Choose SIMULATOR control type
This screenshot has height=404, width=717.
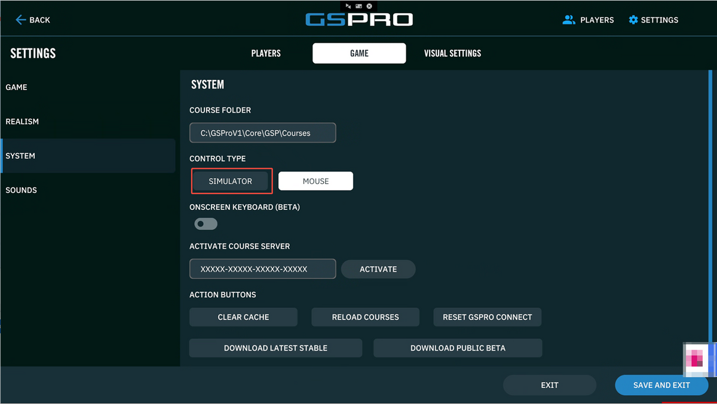pos(231,181)
